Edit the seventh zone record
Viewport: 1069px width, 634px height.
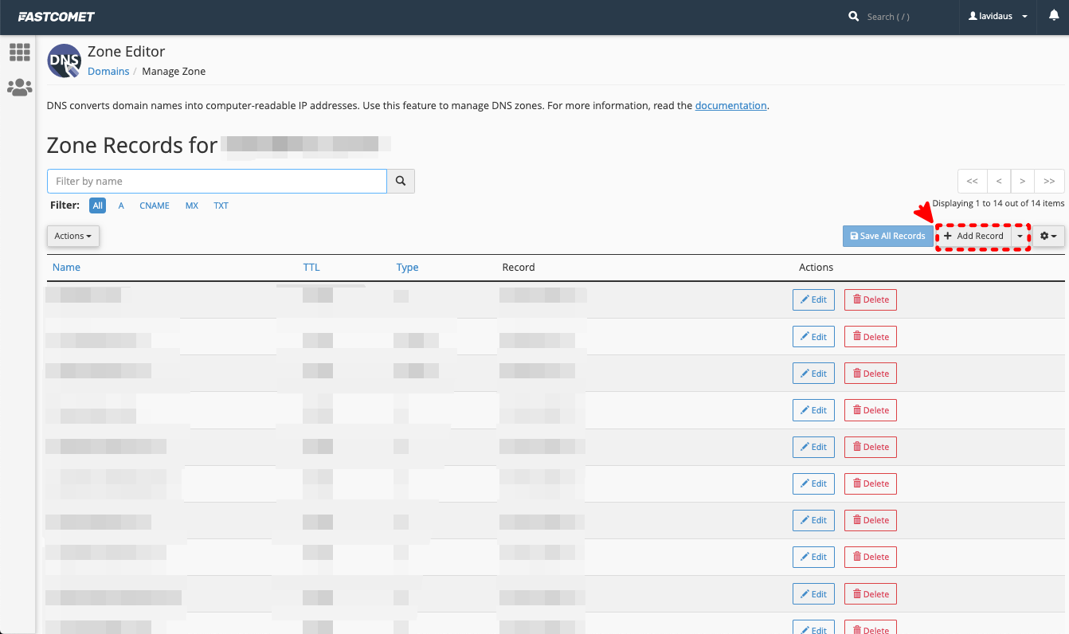pos(813,520)
